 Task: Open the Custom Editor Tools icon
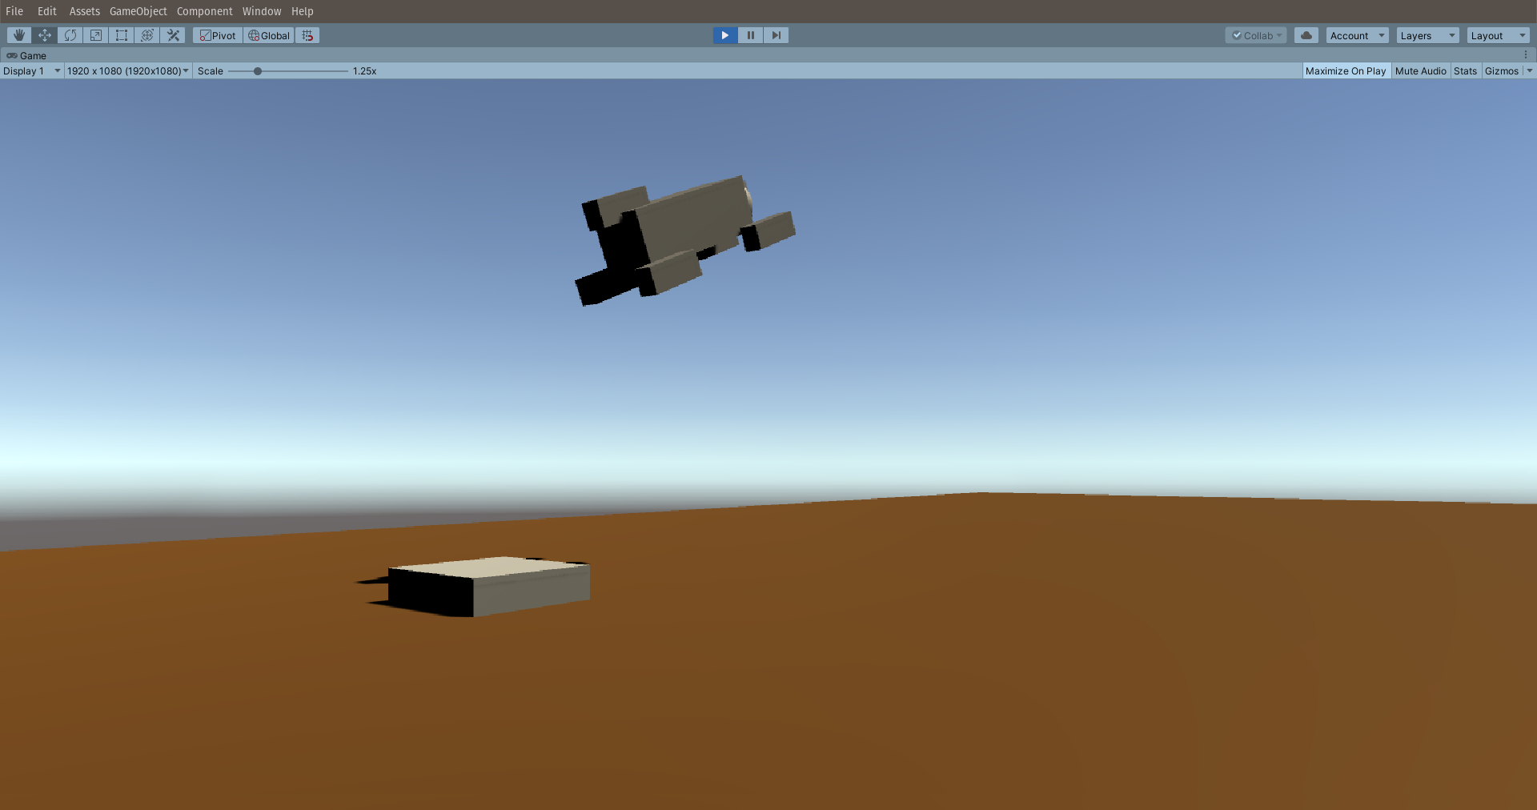coord(172,35)
